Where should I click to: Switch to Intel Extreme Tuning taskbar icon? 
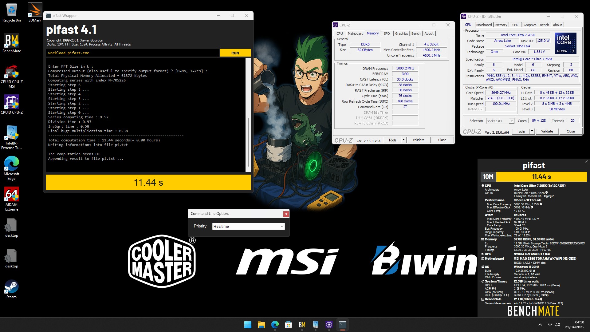coord(315,325)
